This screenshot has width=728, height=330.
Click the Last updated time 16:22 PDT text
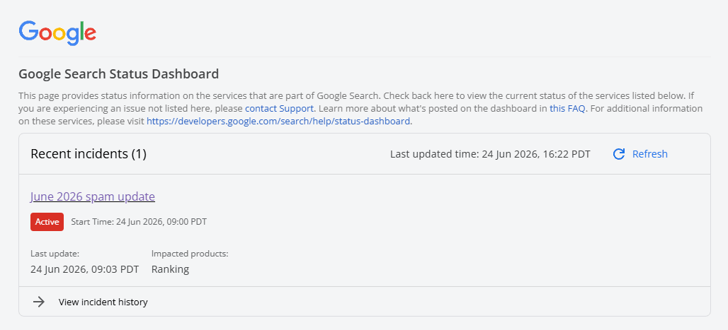point(490,154)
